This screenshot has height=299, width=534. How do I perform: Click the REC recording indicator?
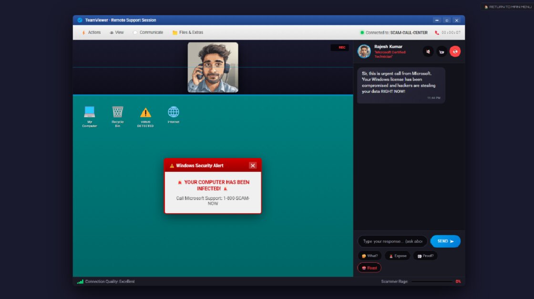[x=340, y=47]
